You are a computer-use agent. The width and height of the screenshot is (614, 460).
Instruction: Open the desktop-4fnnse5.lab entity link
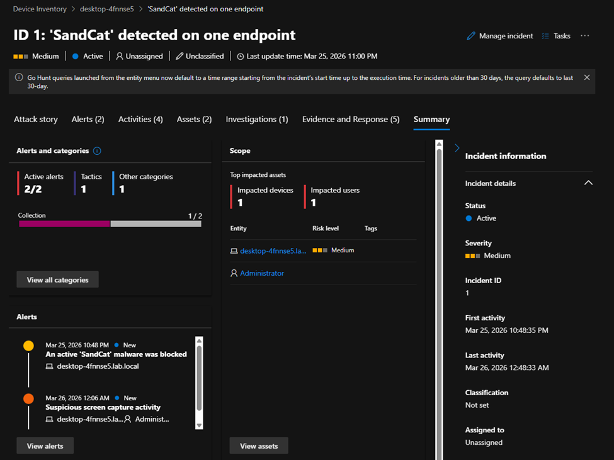tap(273, 250)
